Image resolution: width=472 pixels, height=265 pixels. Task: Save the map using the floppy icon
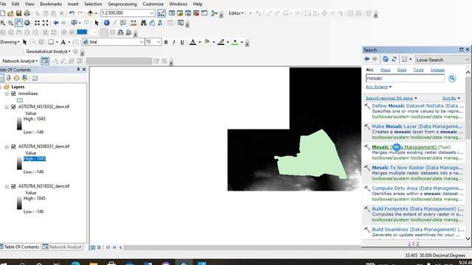(x=18, y=13)
